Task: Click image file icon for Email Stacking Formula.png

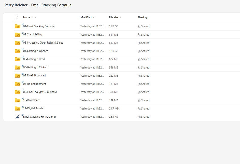Action: [18, 117]
